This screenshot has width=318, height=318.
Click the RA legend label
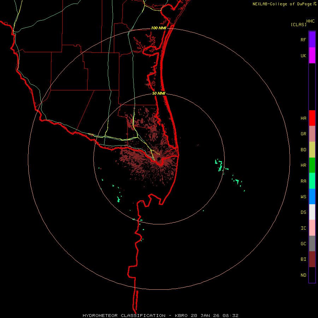[x=303, y=181]
